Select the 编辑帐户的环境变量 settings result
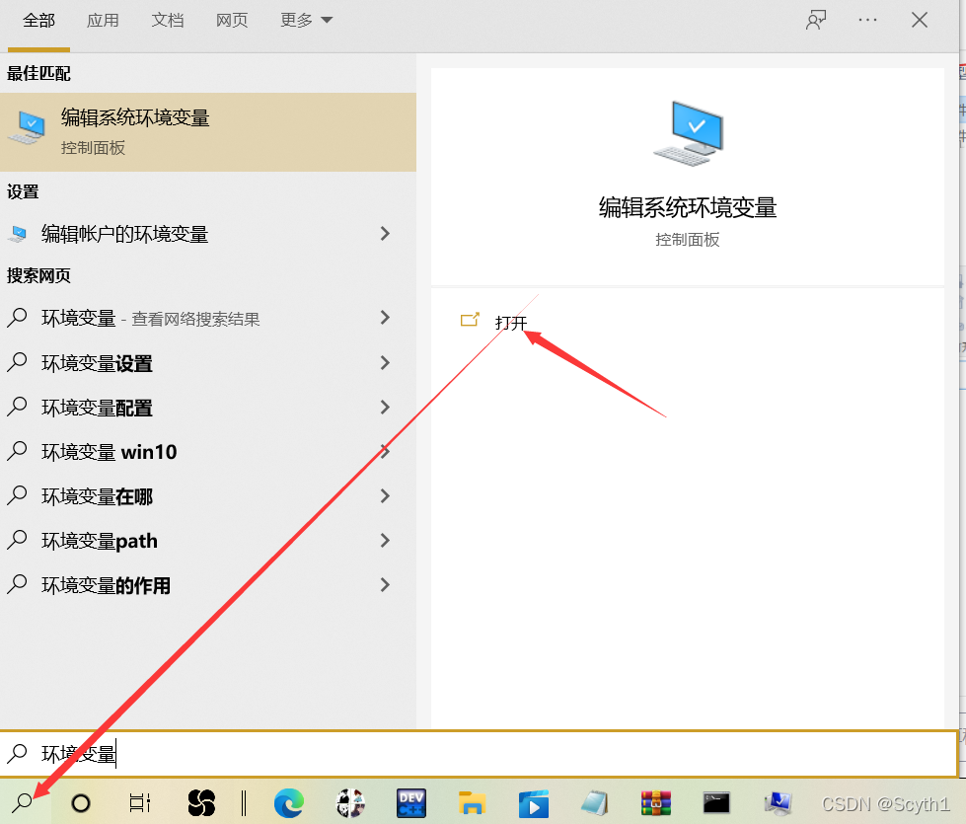The width and height of the screenshot is (966, 824). tap(208, 234)
